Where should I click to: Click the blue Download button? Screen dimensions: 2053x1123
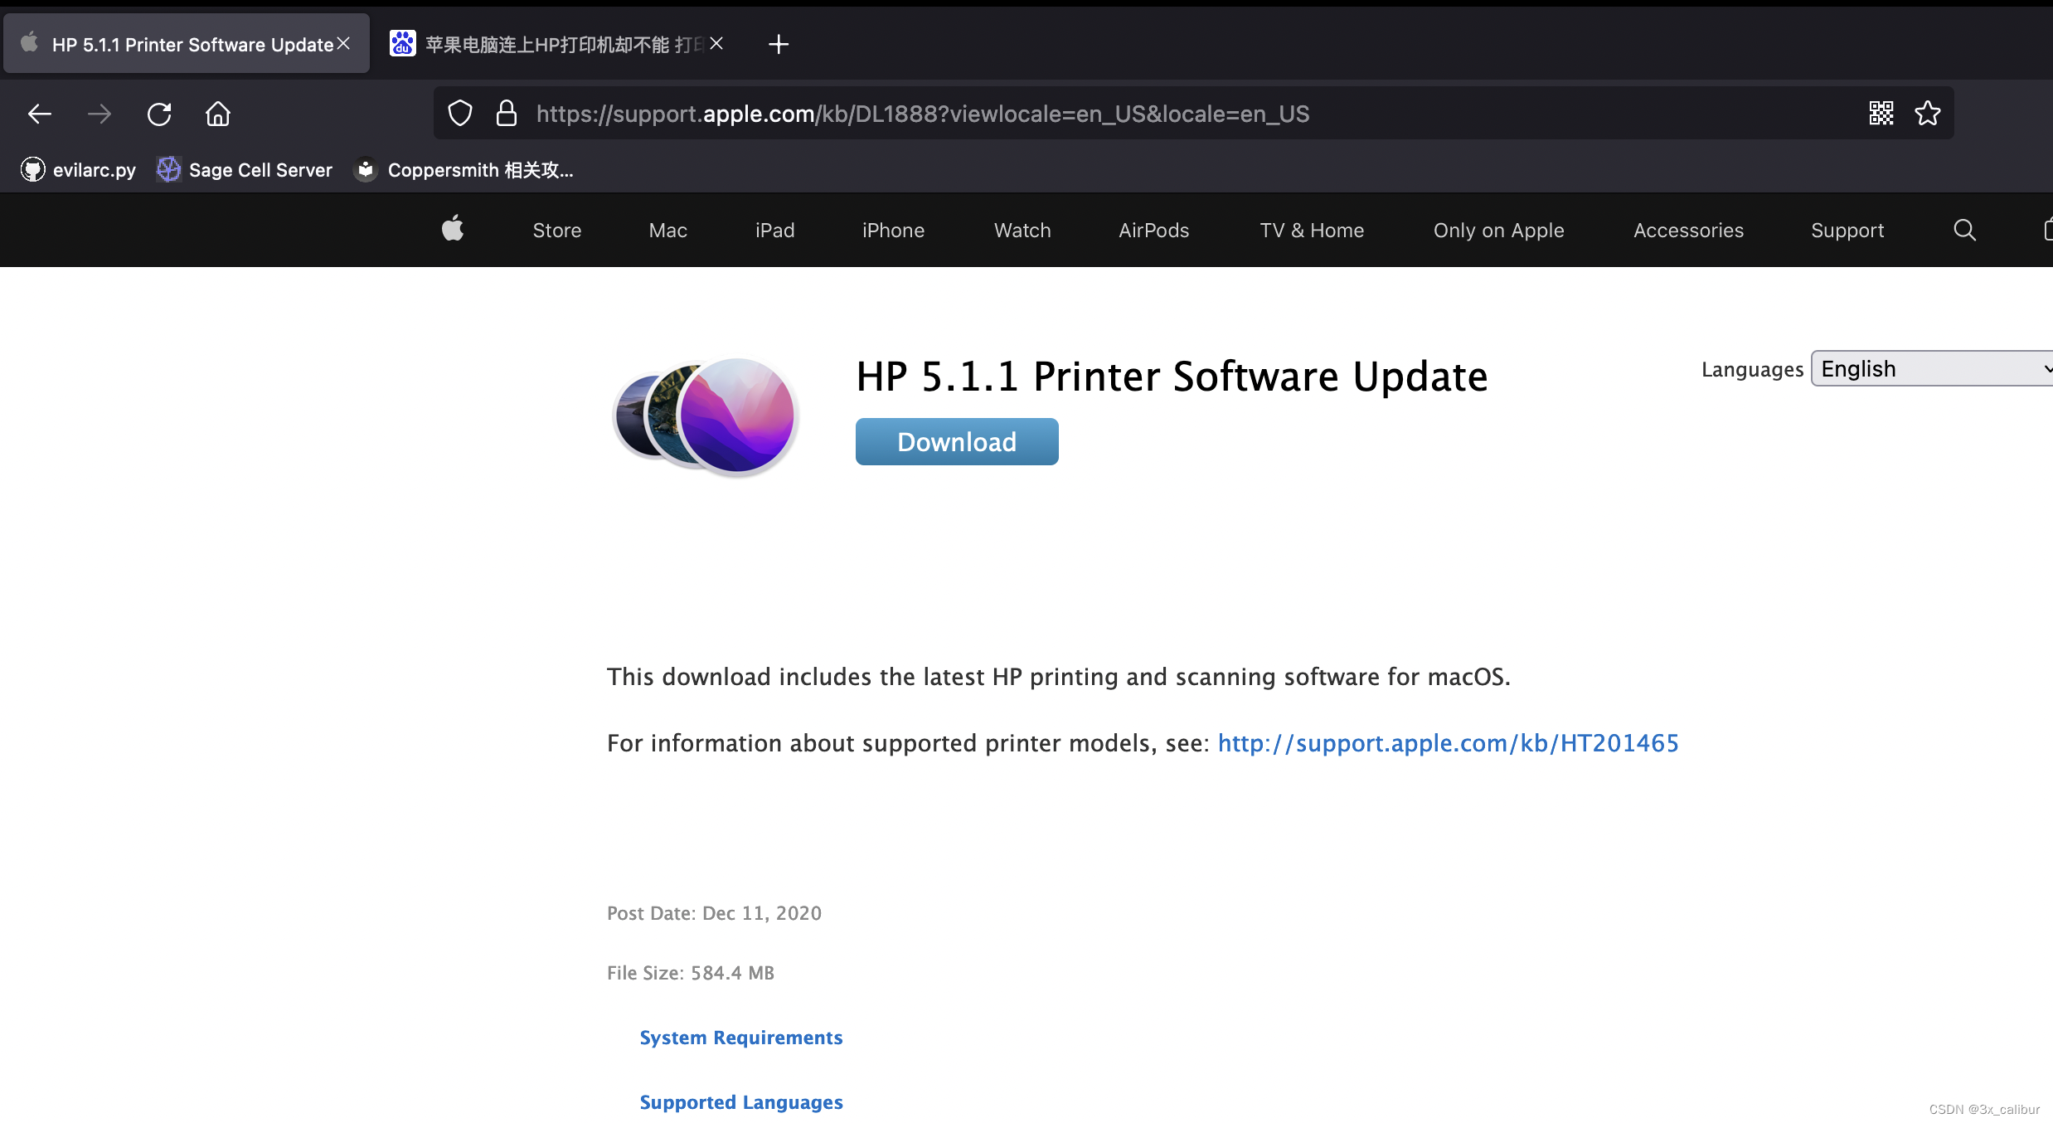(957, 441)
